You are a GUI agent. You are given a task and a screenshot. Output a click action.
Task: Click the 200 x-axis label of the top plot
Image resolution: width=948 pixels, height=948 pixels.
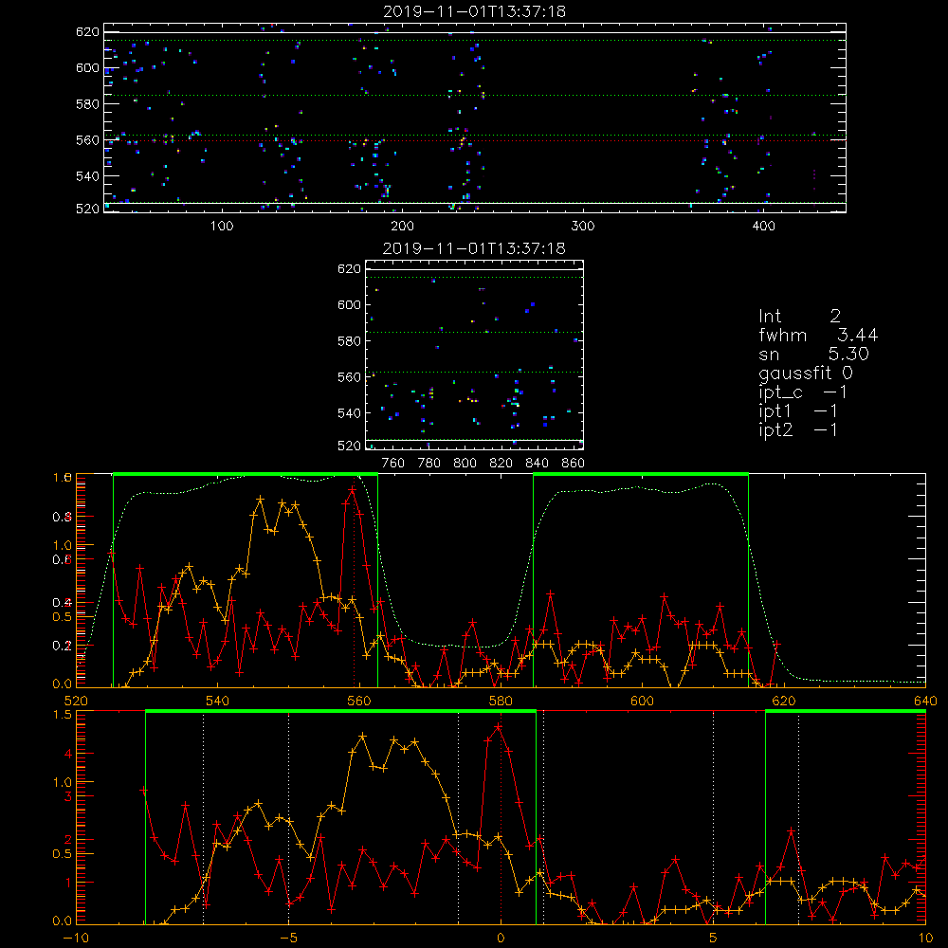coord(402,227)
